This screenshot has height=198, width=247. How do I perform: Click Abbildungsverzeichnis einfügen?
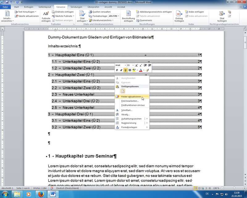coord(154,12)
